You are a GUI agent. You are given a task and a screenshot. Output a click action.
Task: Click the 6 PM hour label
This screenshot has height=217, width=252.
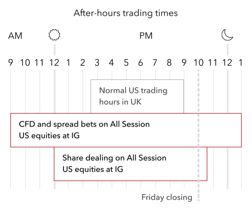pyautogui.click(x=140, y=62)
